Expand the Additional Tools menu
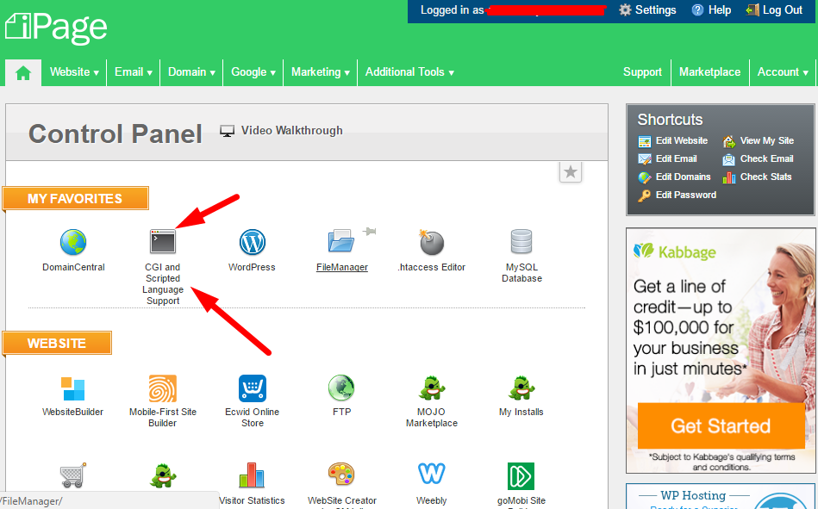This screenshot has height=509, width=818. pyautogui.click(x=409, y=72)
